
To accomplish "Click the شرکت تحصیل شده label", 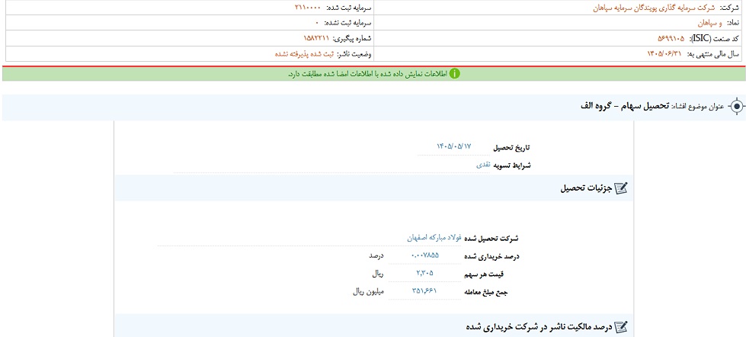I will [491, 237].
